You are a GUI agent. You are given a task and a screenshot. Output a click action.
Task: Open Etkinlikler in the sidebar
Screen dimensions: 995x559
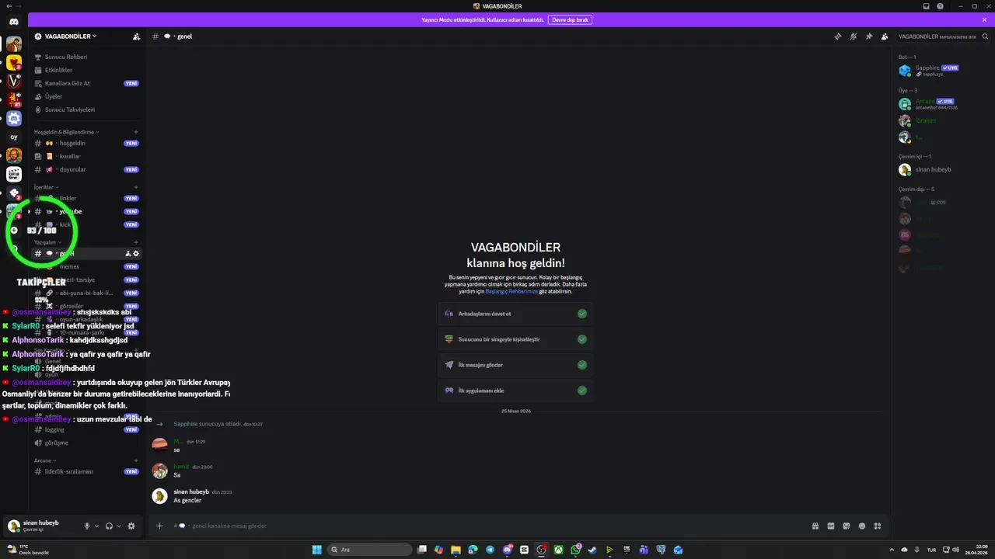click(x=87, y=70)
